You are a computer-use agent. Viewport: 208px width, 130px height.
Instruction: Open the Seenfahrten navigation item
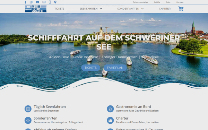pyautogui.click(x=89, y=9)
